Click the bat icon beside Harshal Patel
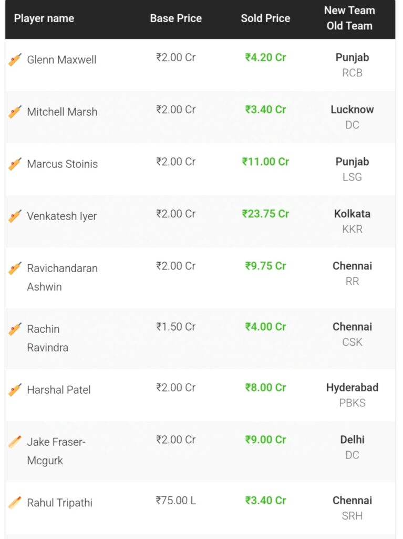This screenshot has height=539, width=403. 15,390
